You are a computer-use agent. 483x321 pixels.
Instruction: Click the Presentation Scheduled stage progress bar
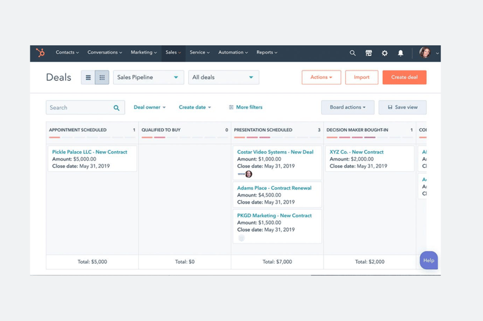click(x=277, y=137)
